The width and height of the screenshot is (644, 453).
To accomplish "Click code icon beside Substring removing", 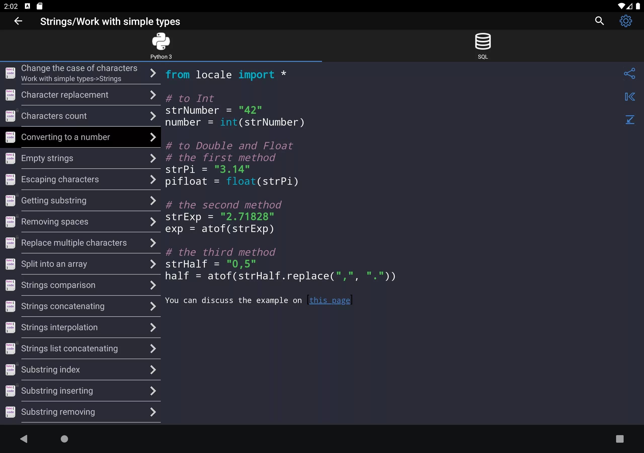I will click(x=10, y=412).
